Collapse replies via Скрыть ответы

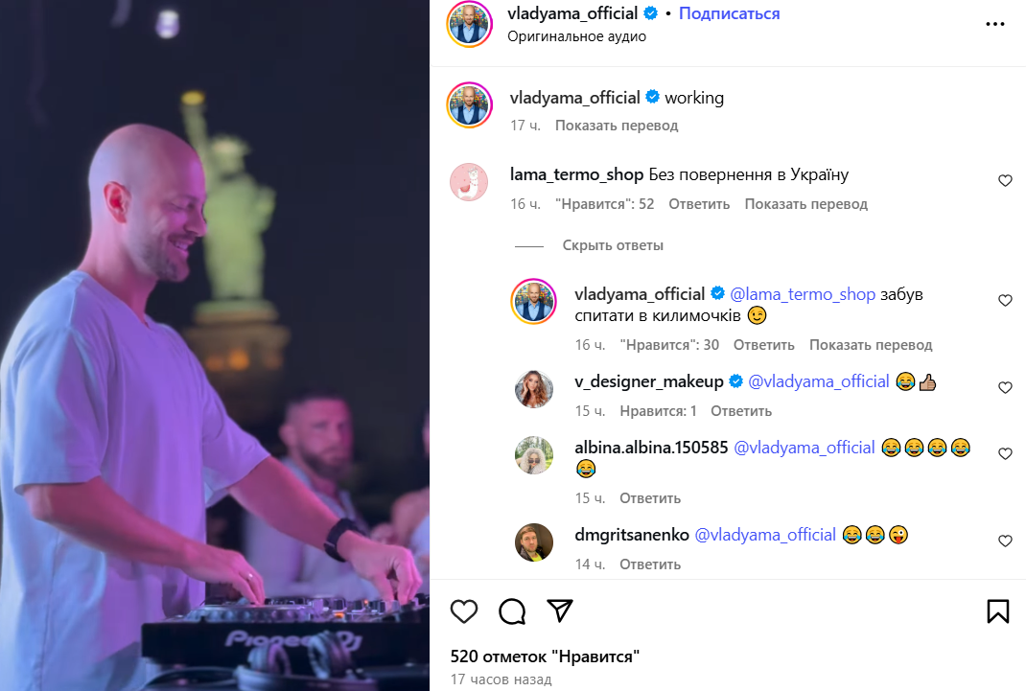613,245
